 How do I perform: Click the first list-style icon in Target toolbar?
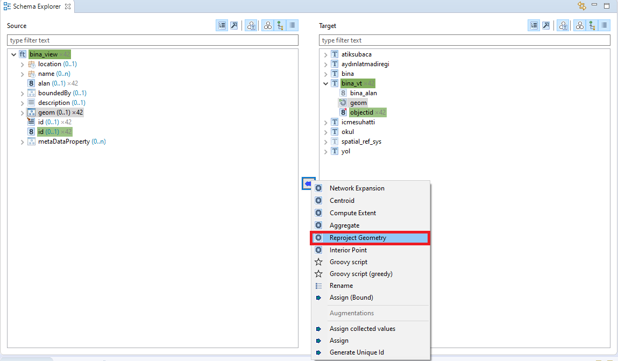[534, 26]
